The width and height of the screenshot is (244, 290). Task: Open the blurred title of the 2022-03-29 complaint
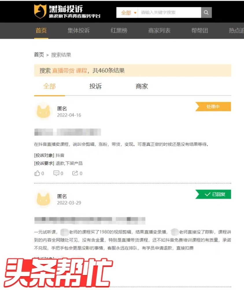click(x=90, y=221)
